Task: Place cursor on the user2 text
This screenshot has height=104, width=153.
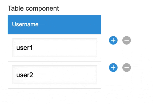Action: [x=25, y=75]
